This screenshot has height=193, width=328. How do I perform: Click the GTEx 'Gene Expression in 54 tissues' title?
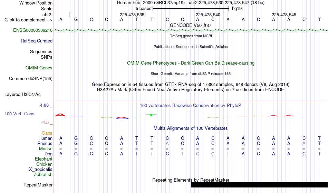[x=191, y=85]
